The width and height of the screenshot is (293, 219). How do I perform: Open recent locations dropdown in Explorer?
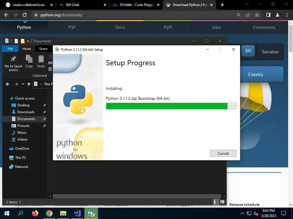tap(23, 84)
